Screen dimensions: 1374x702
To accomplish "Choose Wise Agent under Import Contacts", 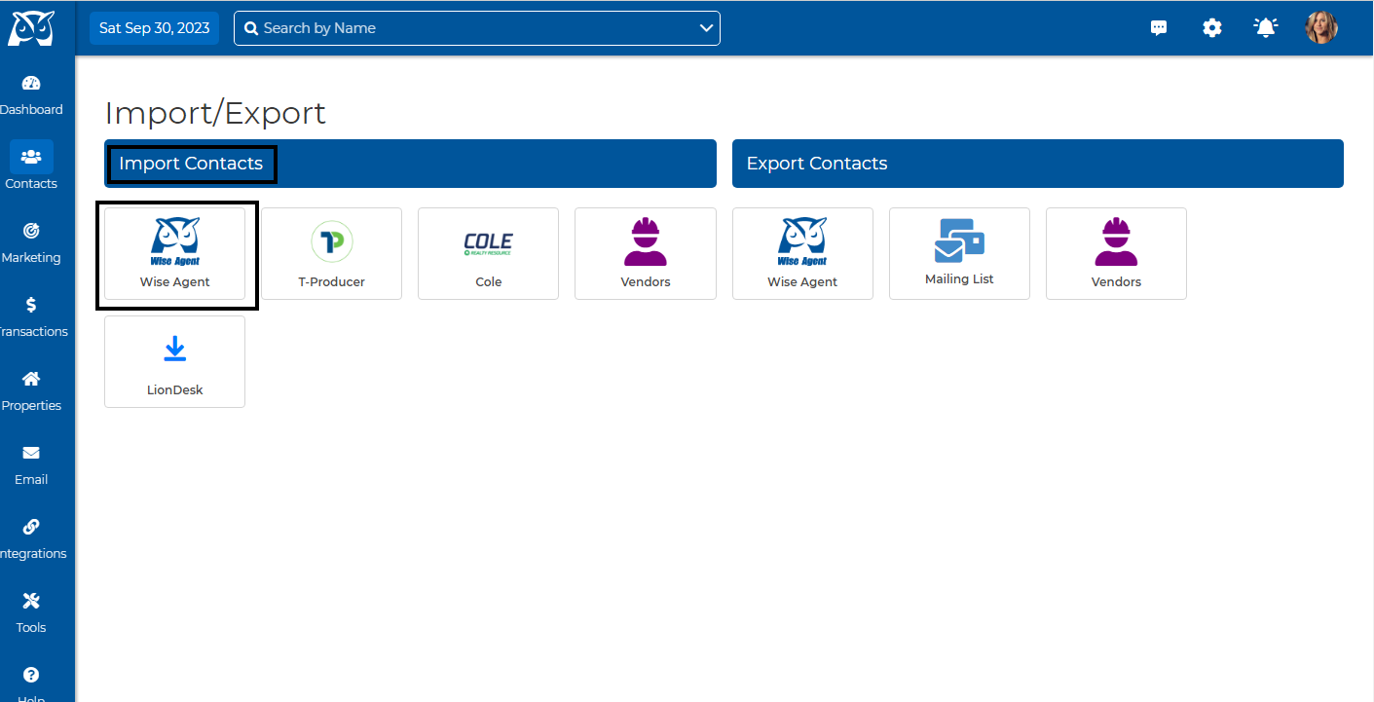I will [175, 253].
